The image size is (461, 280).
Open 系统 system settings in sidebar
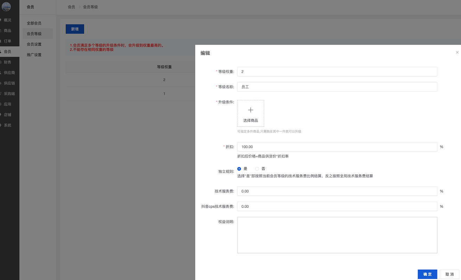pyautogui.click(x=8, y=125)
